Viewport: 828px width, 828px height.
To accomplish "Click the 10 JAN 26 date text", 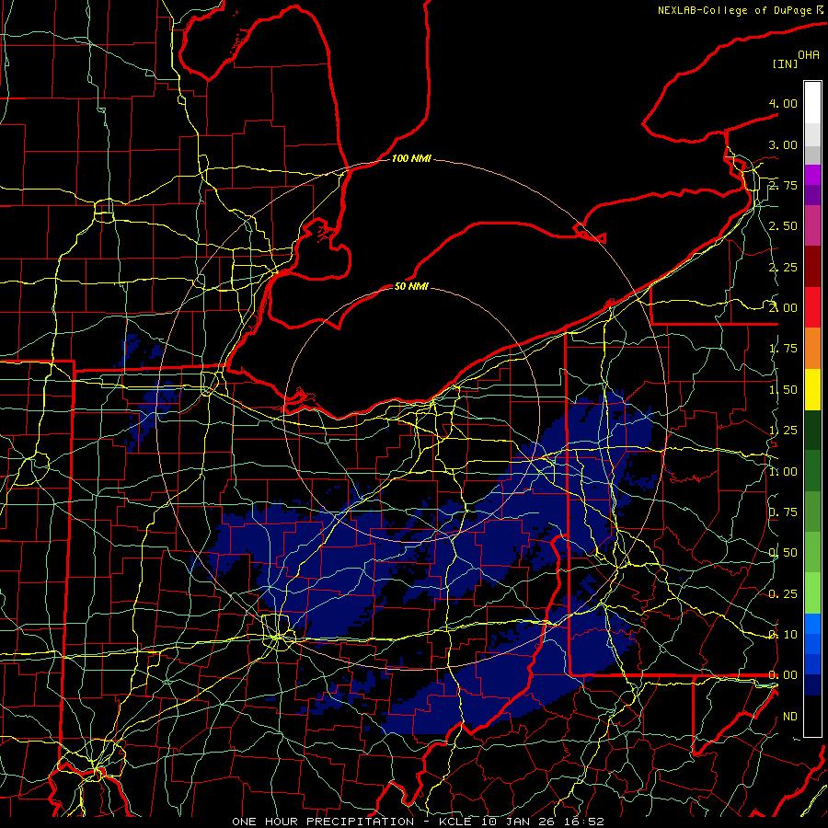I will tap(519, 822).
